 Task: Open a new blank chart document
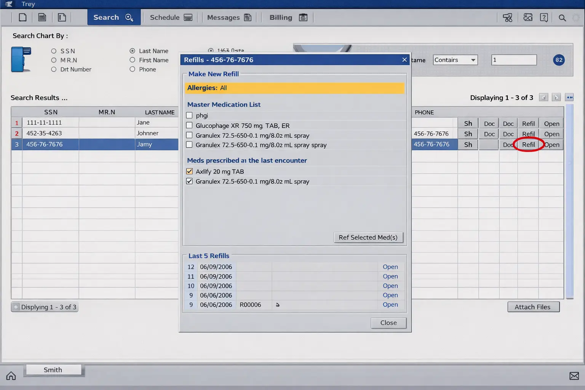point(22,17)
